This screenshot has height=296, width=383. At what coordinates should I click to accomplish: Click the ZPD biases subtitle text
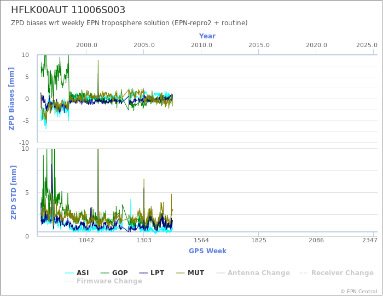(x=129, y=23)
